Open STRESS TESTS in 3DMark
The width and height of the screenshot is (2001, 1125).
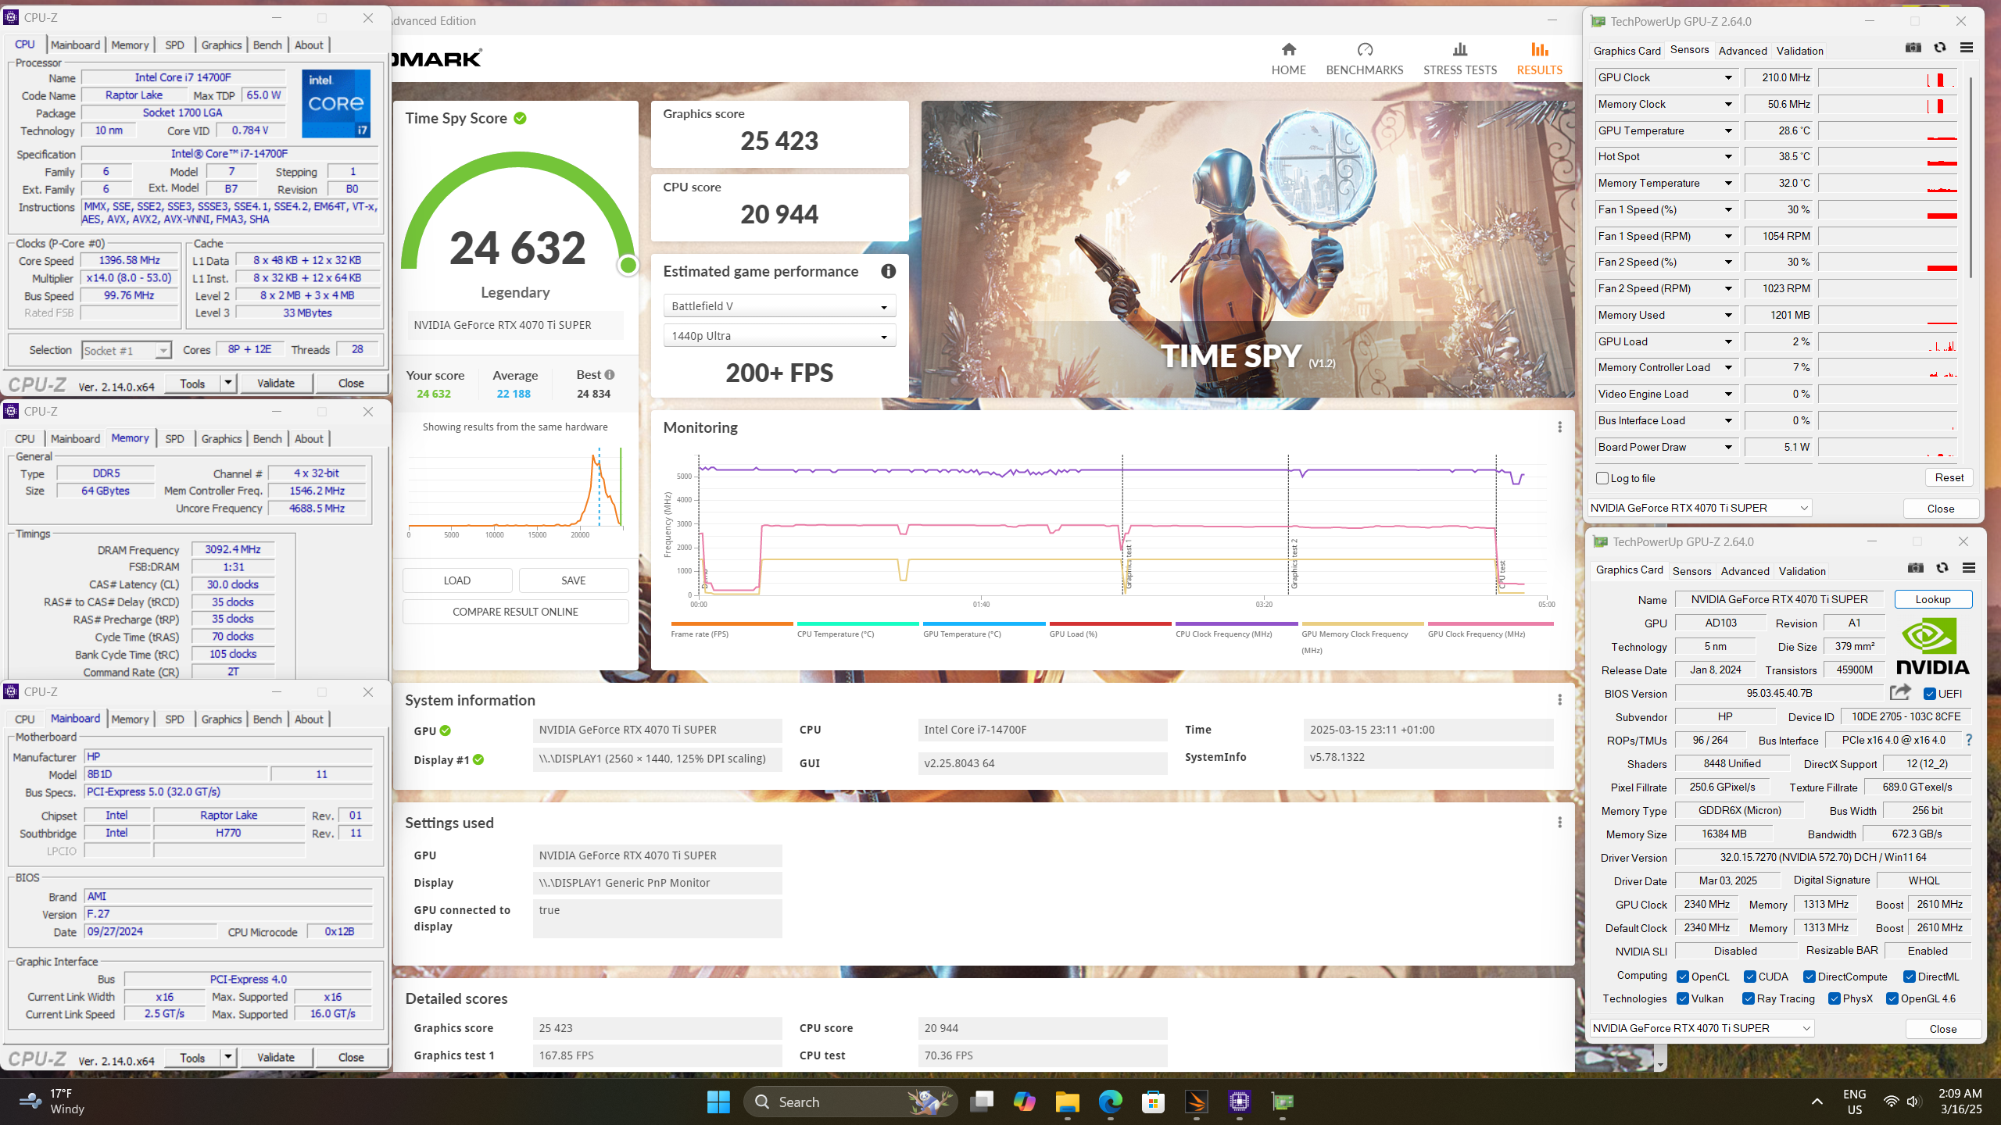[1459, 59]
